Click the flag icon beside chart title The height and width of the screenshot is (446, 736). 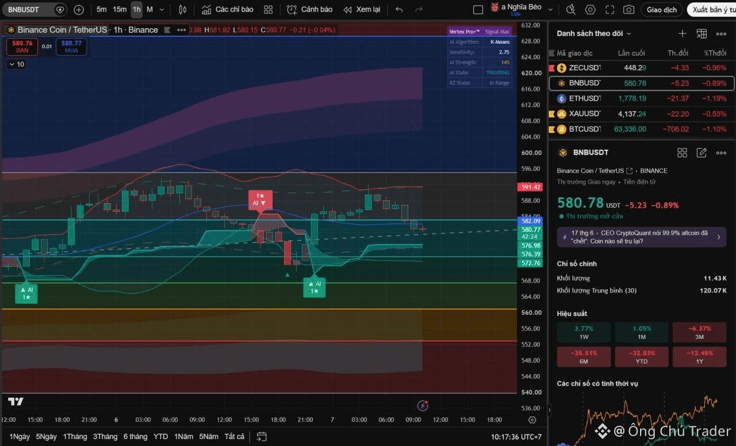coord(167,30)
